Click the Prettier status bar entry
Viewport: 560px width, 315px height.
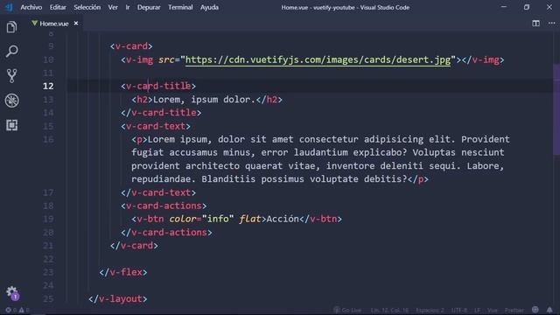[x=514, y=310]
